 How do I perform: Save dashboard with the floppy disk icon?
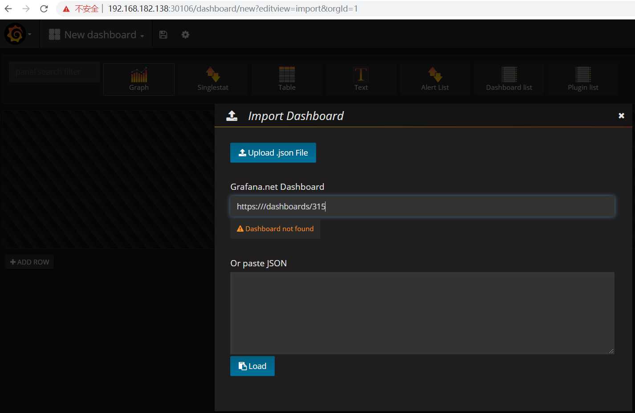163,35
